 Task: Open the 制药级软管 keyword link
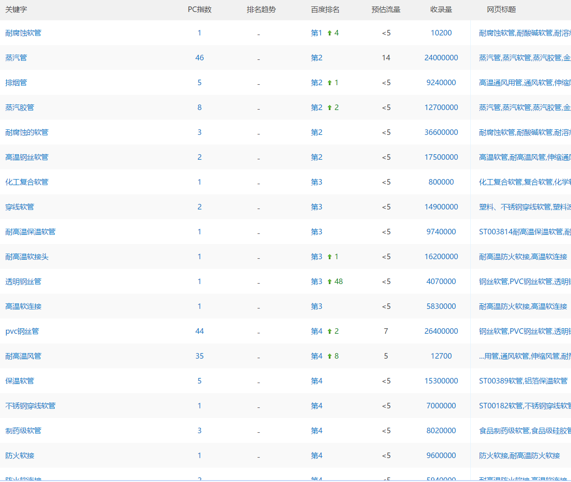(23, 431)
